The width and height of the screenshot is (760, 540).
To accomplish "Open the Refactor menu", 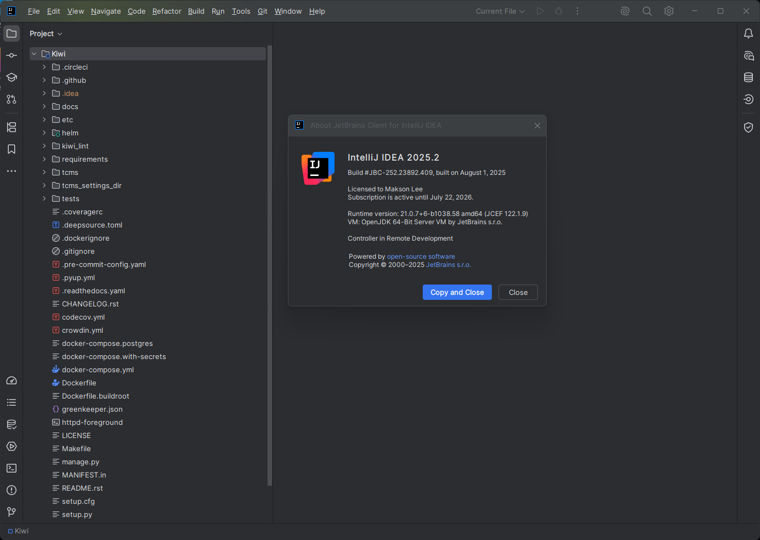I will click(x=167, y=11).
